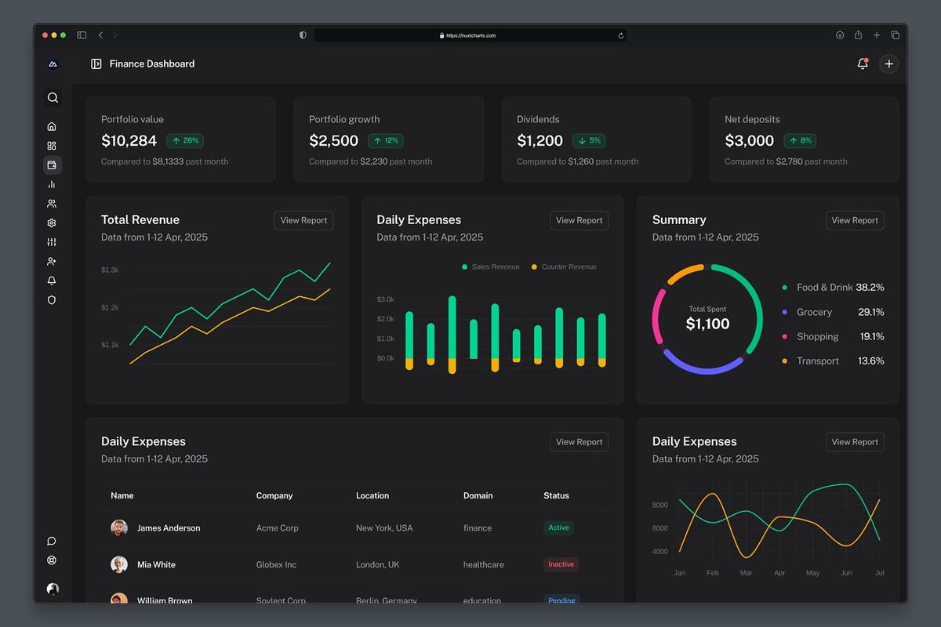The image size is (941, 627).
Task: Open the dashboard grid icon in sidebar
Action: (52, 146)
